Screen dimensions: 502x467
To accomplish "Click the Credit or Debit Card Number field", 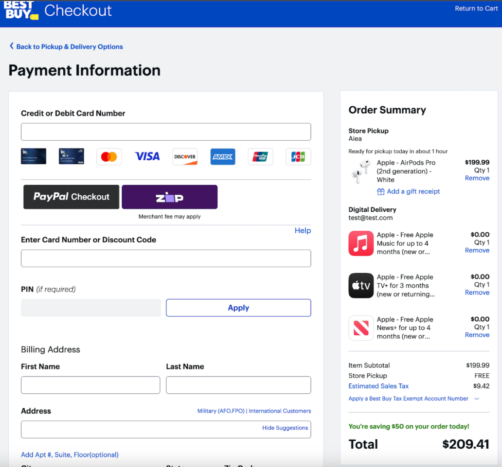I will pos(166,131).
